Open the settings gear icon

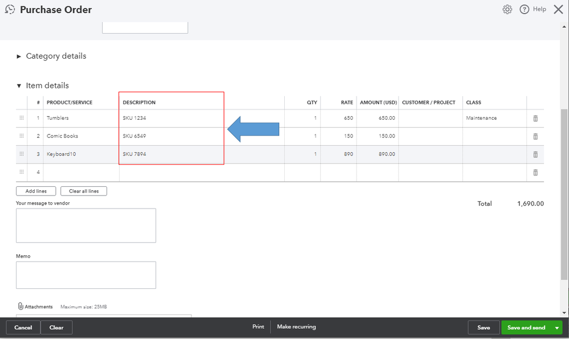[507, 10]
